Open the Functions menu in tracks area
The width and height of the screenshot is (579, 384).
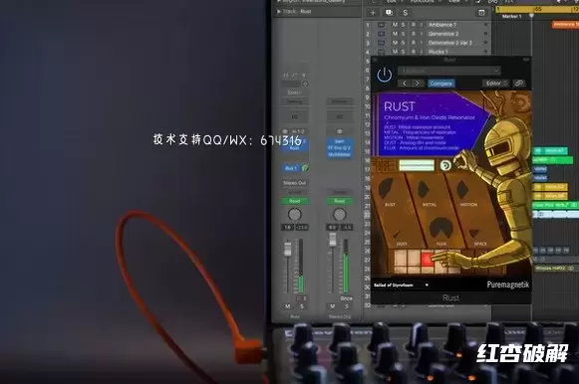[x=423, y=1]
